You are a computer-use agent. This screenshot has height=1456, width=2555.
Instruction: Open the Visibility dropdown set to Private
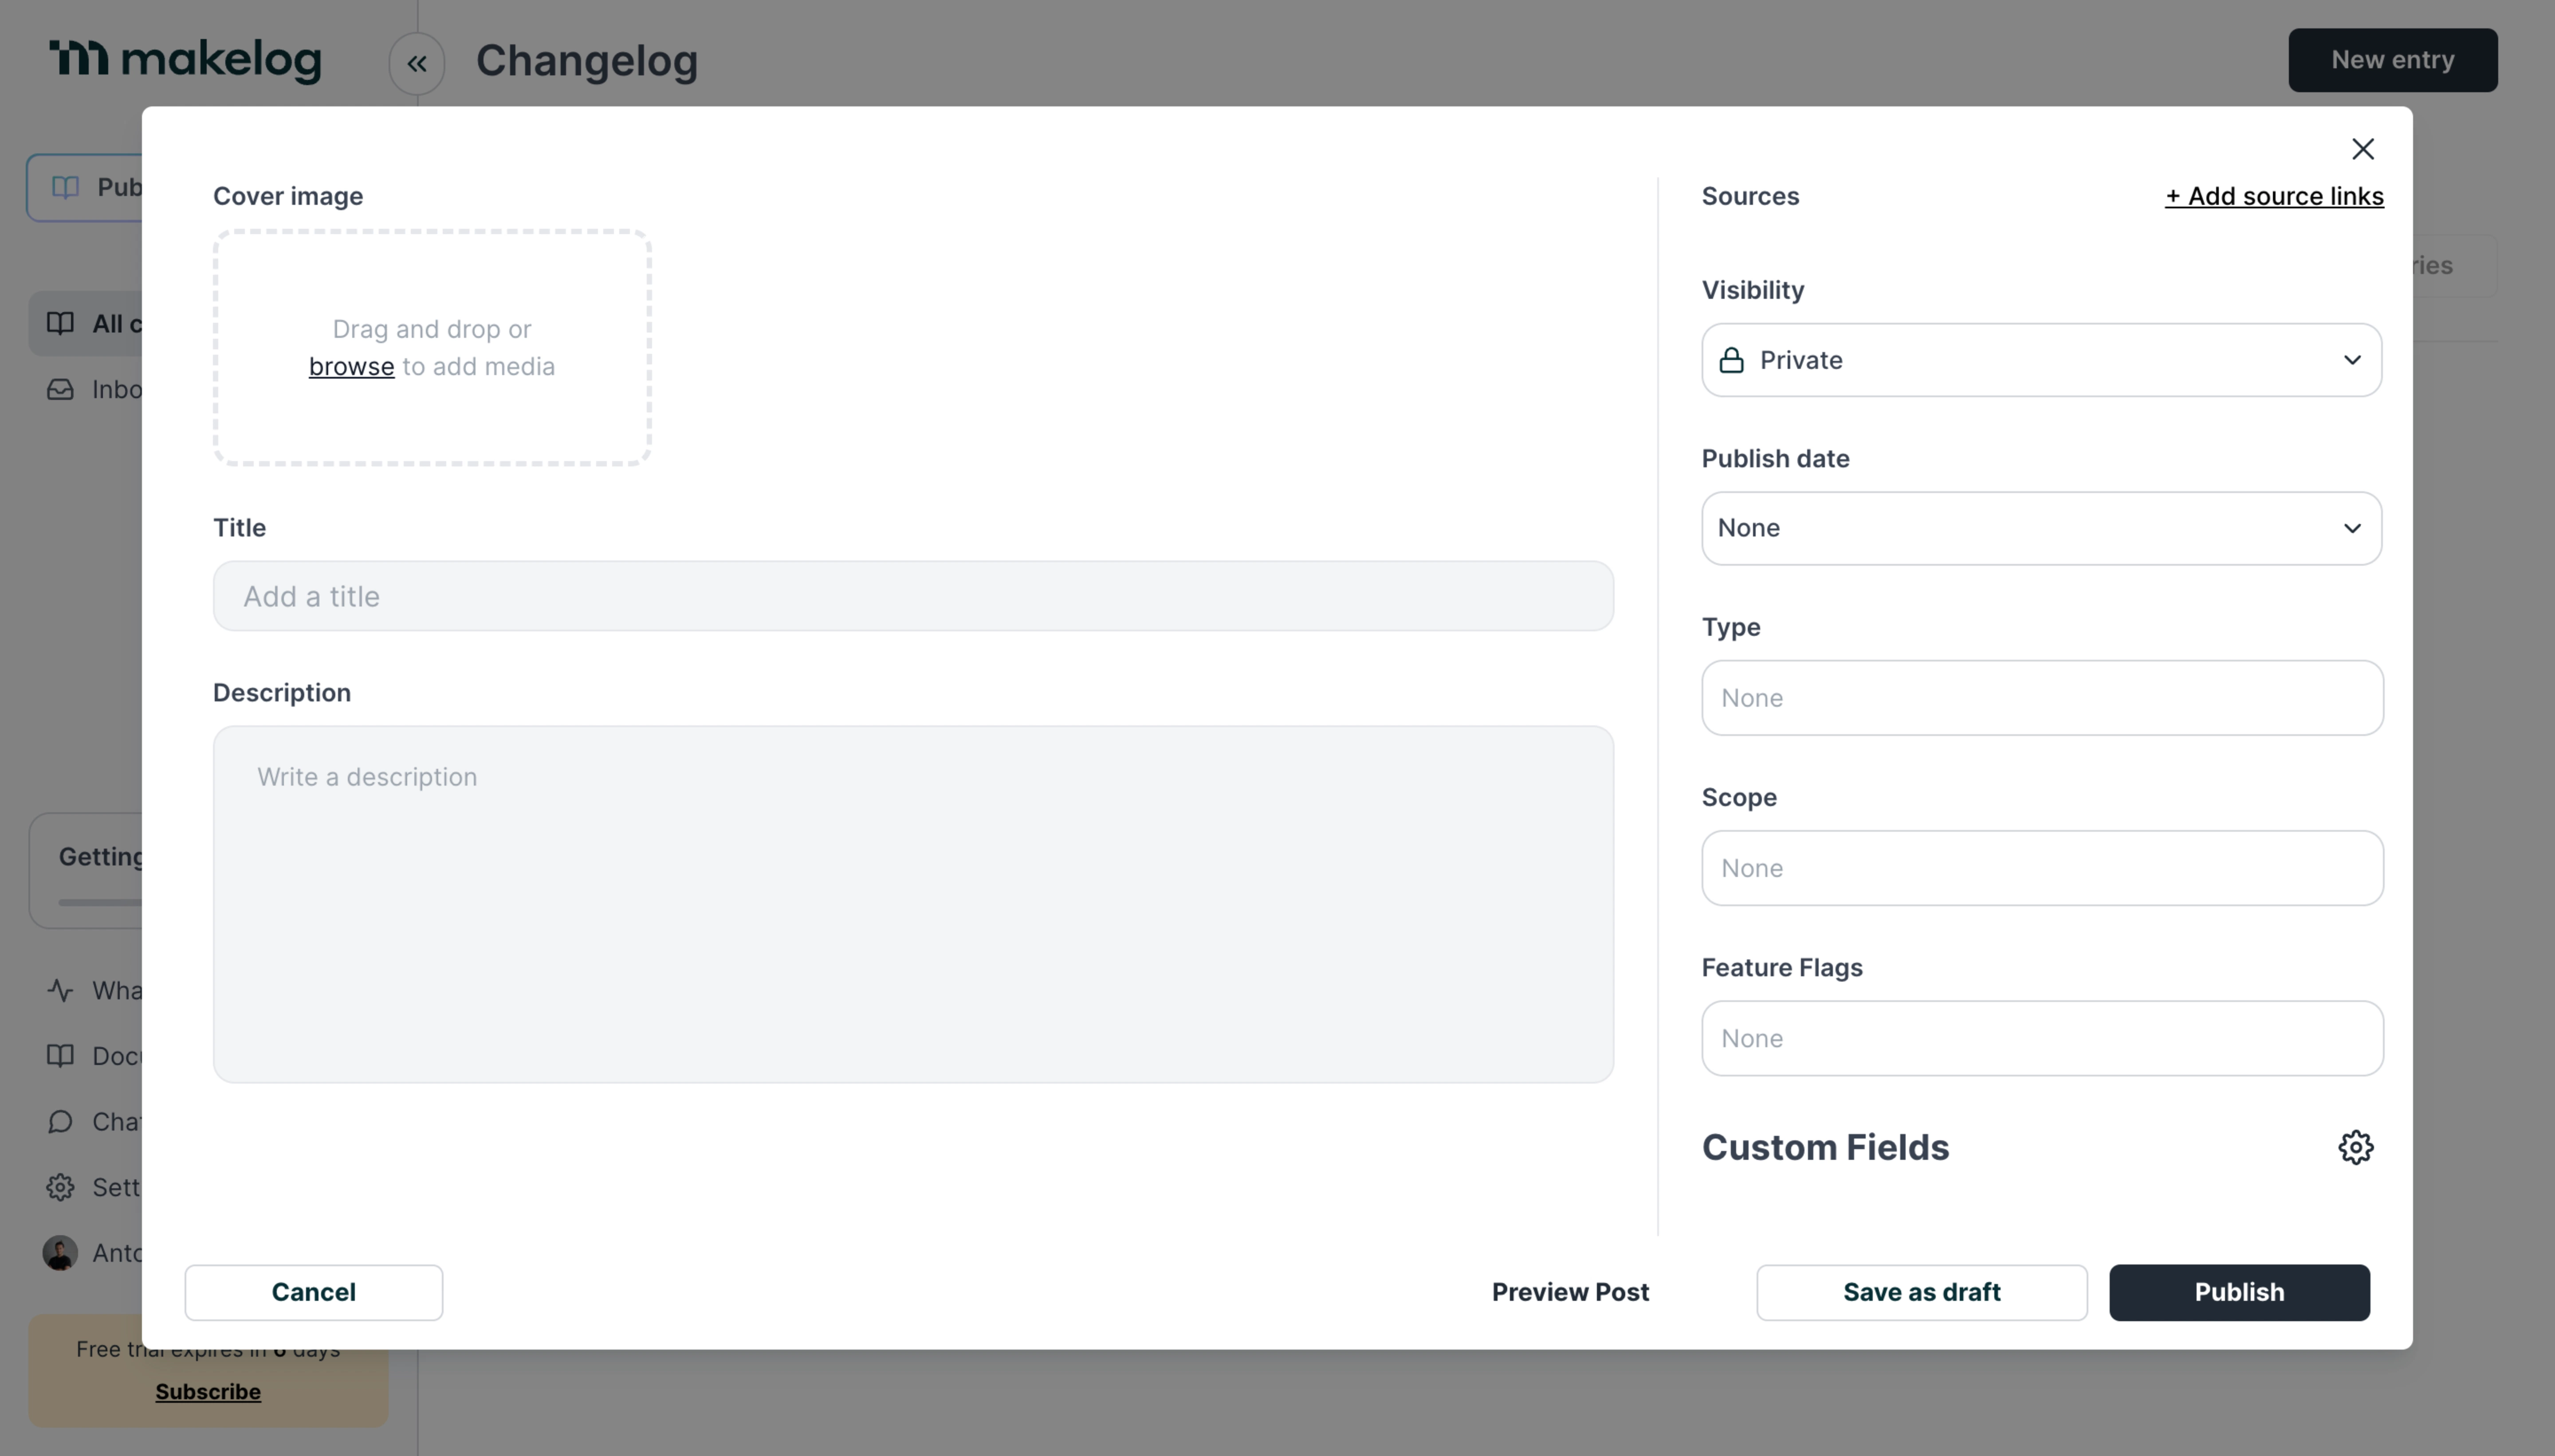click(x=2041, y=360)
